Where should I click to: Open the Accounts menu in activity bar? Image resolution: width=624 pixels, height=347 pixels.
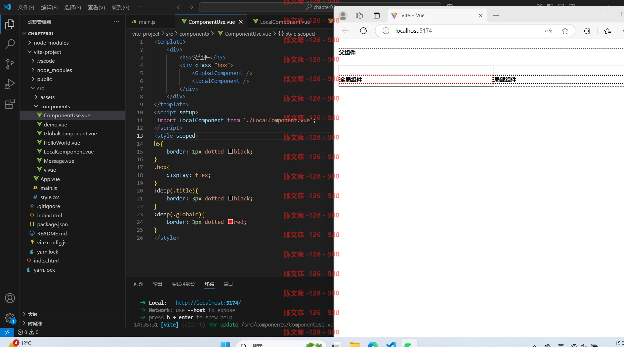10,298
